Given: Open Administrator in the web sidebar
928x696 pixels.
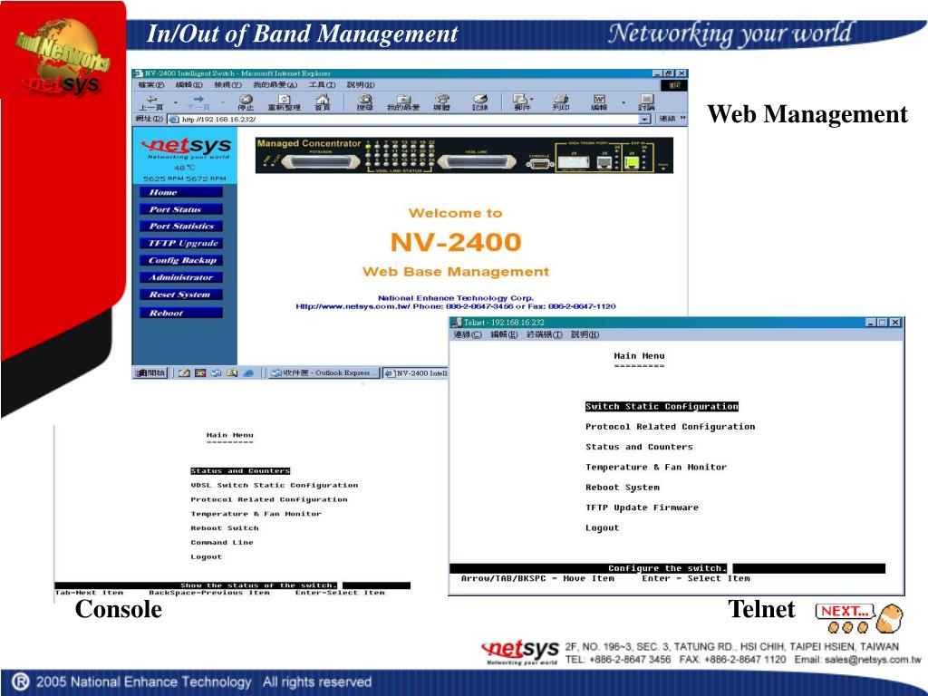Looking at the screenshot, I should (x=181, y=277).
